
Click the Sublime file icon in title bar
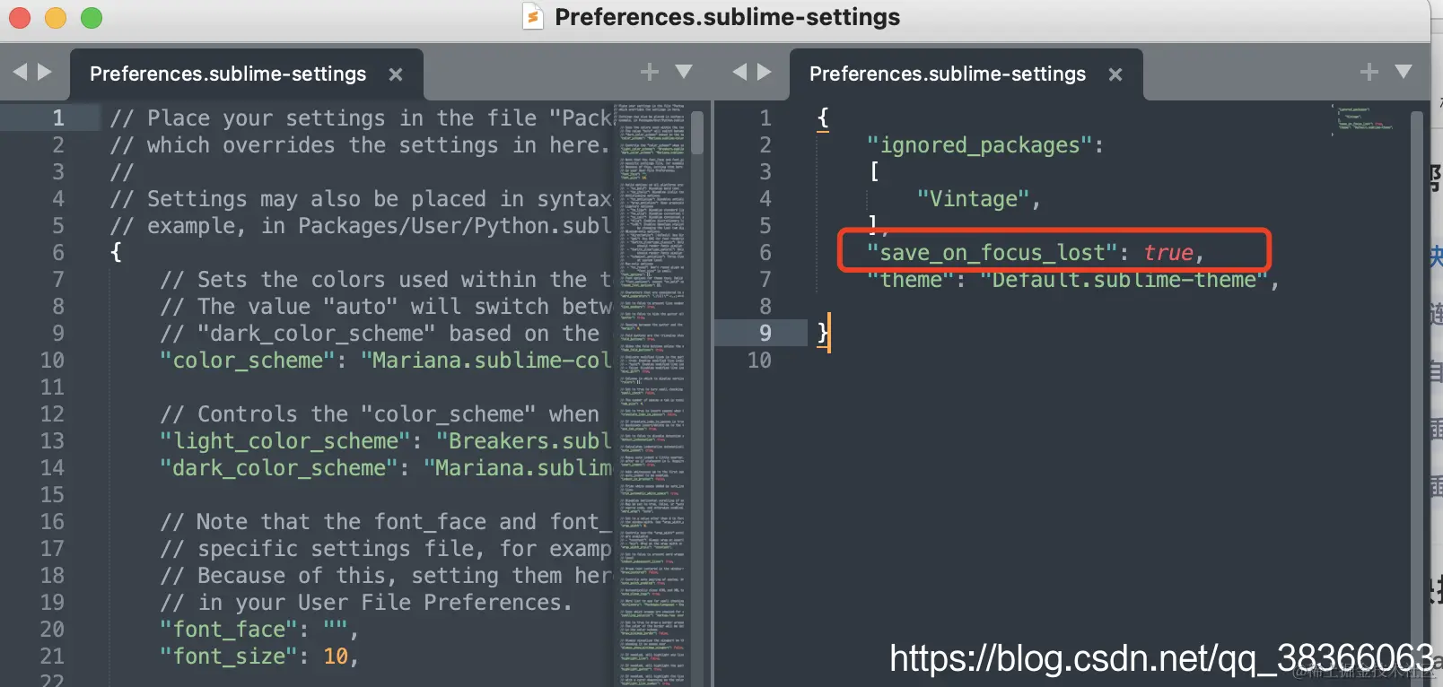coord(533,16)
